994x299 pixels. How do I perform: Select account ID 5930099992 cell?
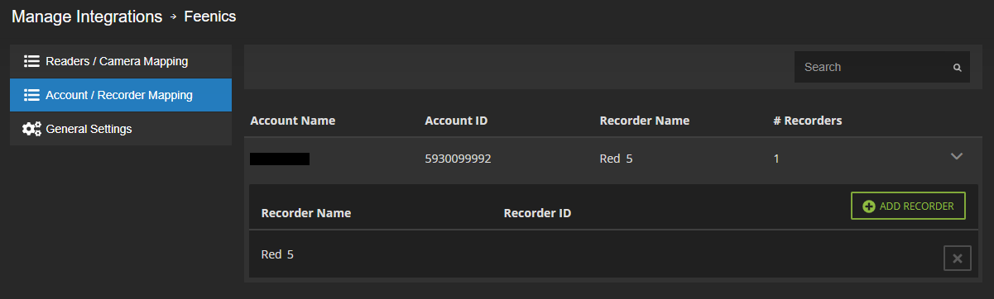[x=458, y=158]
